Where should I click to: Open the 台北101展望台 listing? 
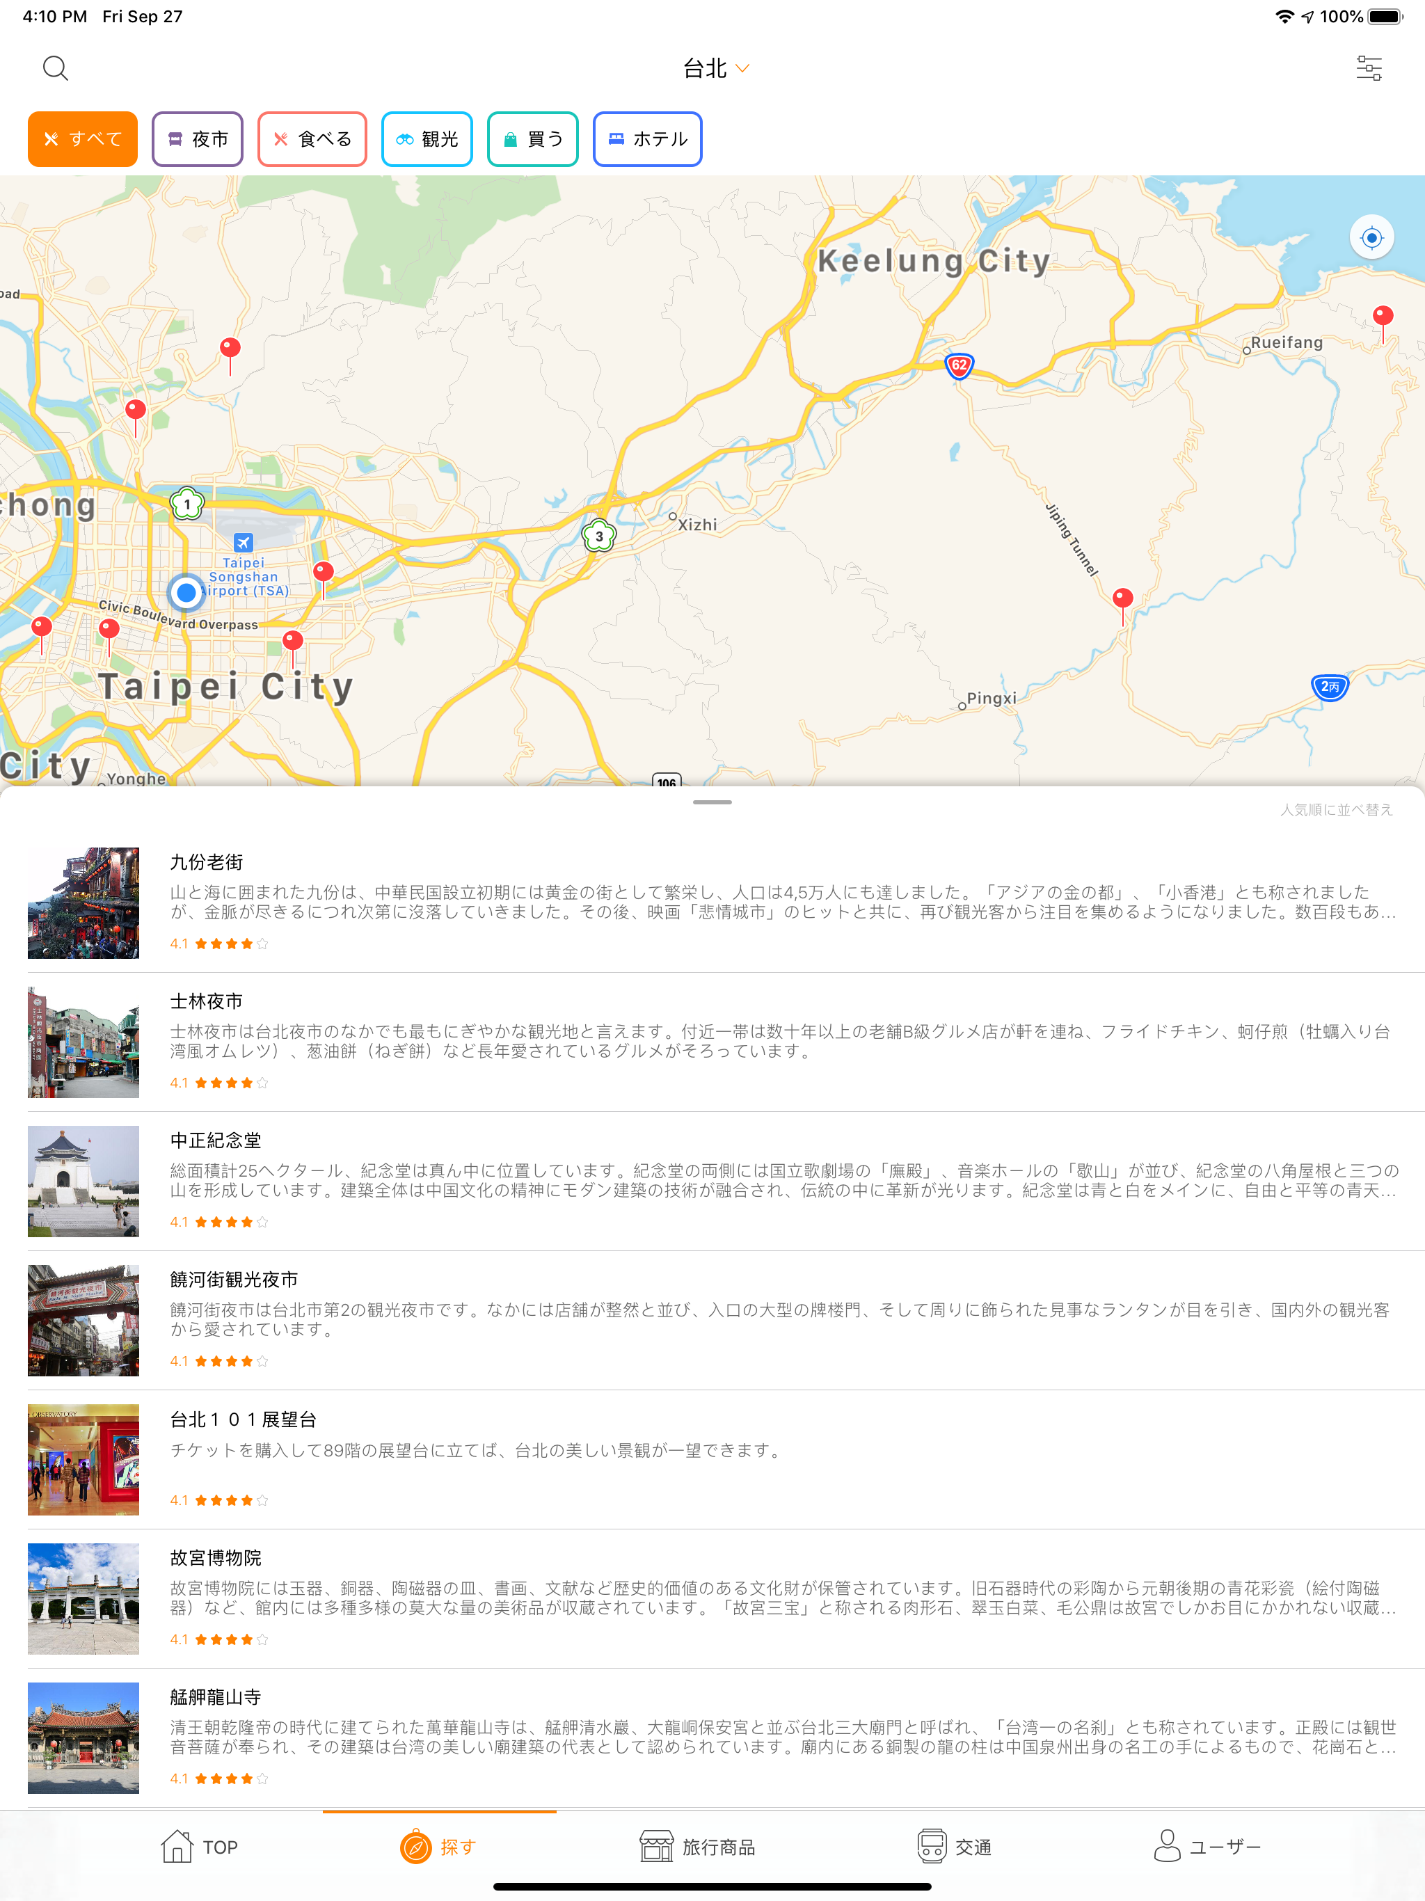(244, 1419)
